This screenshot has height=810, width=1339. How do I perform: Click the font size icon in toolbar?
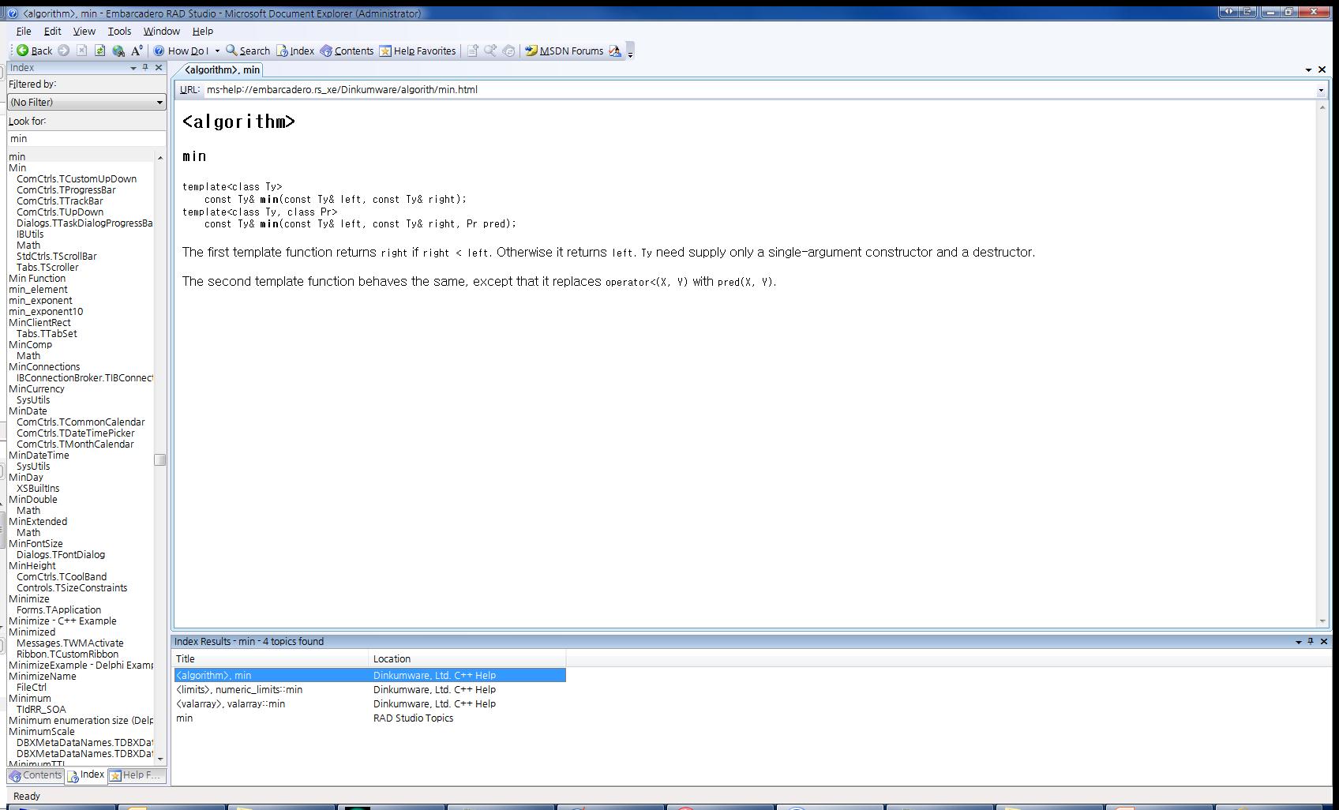point(137,51)
